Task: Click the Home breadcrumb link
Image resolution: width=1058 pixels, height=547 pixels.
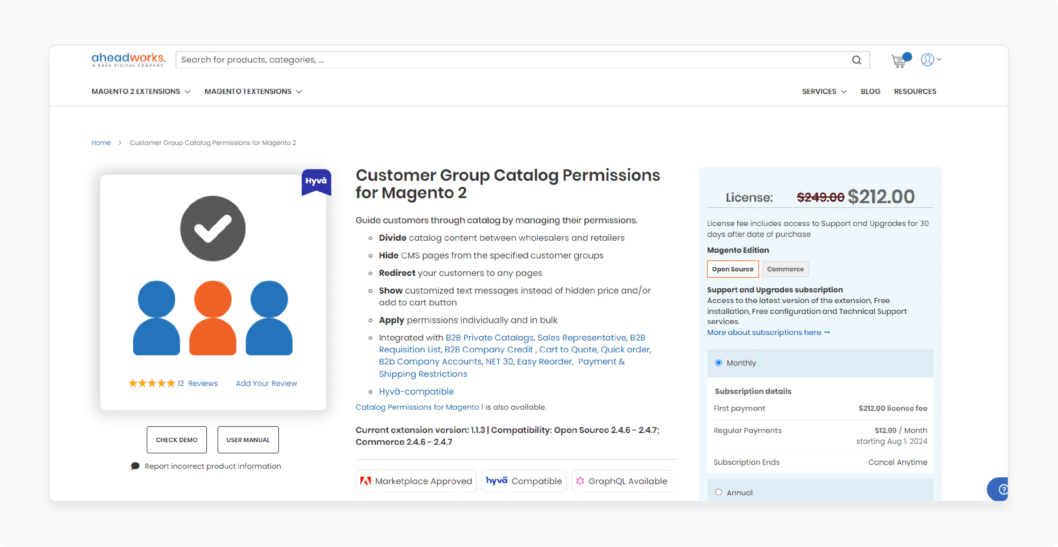Action: click(x=101, y=143)
